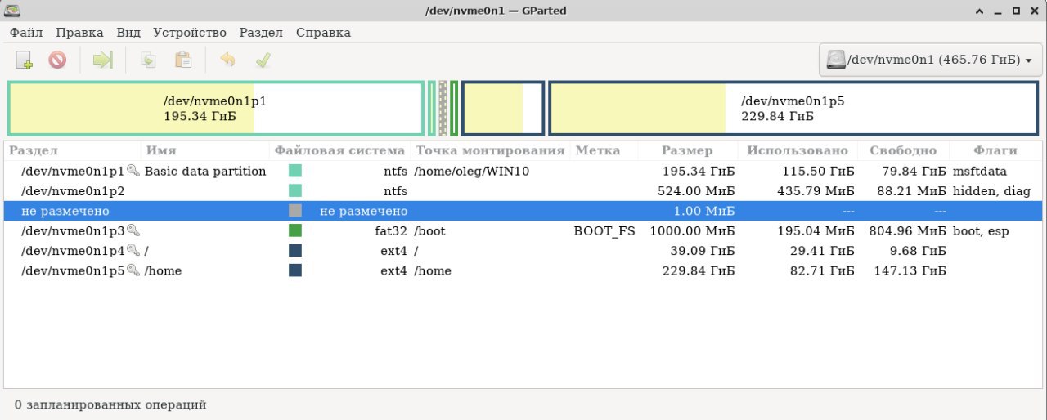The height and width of the screenshot is (420, 1047).
Task: Select the nvme0n1p4 dark-blue block in disk map
Action: coord(503,108)
